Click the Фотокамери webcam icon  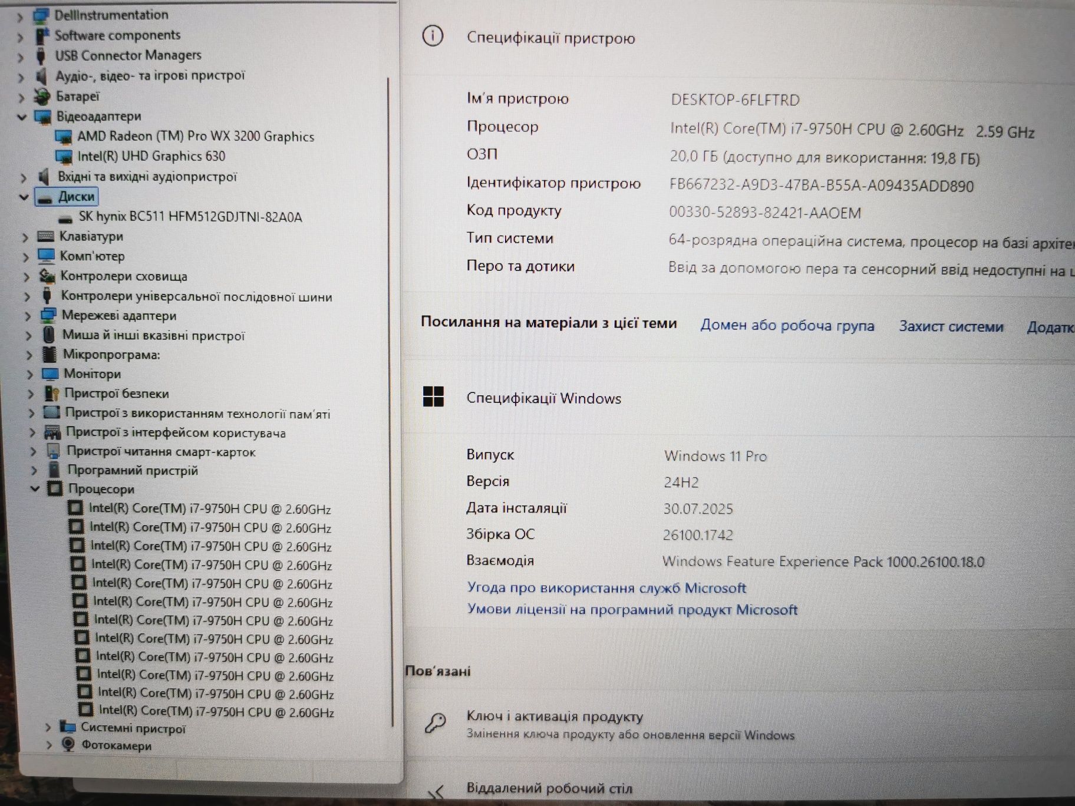click(x=68, y=745)
